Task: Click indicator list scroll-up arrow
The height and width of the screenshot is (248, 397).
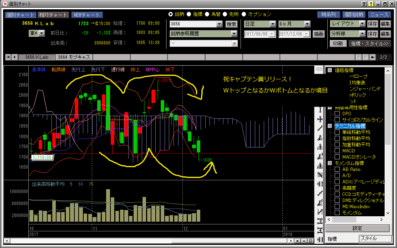Action: 388,71
